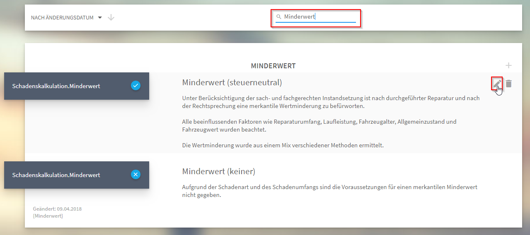Click the {Minderwert} placeholder tag
This screenshot has width=530, height=235.
point(48,216)
